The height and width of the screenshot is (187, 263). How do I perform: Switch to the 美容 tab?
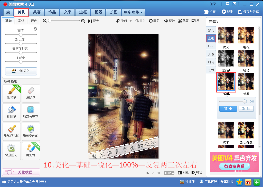(37, 12)
